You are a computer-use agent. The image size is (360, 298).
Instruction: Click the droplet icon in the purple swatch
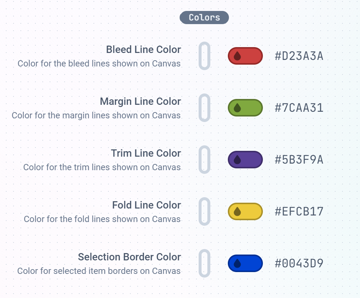[x=237, y=160]
